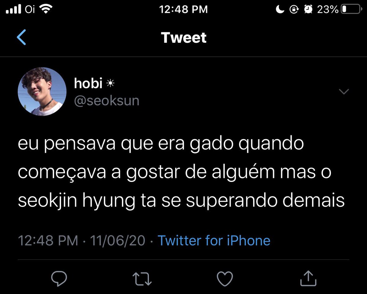The height and width of the screenshot is (294, 367).
Task: Tap the rotation lock status icon
Action: pos(294,10)
